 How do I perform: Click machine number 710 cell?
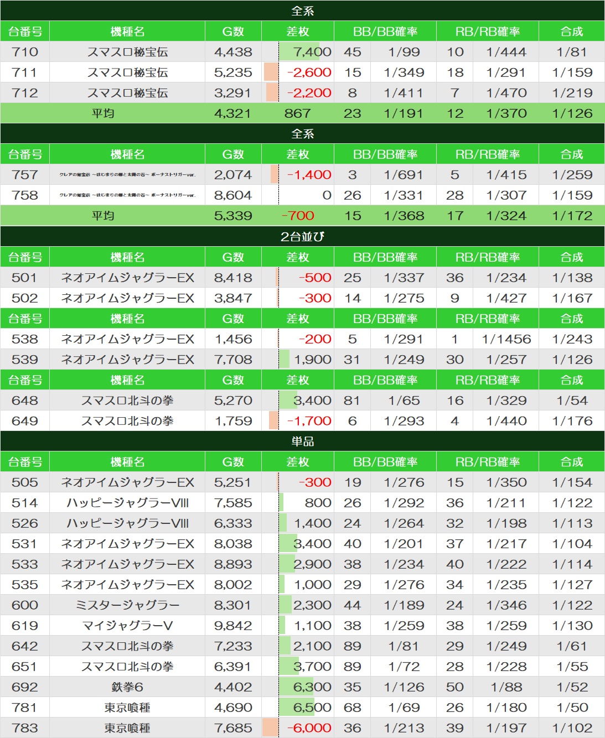pos(25,52)
